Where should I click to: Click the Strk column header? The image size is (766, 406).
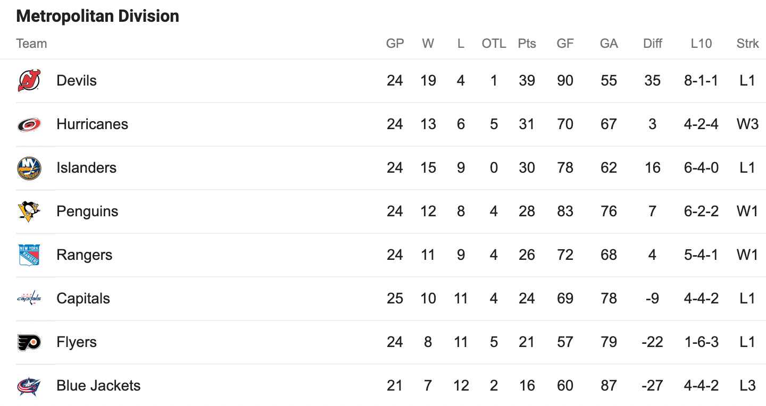click(748, 44)
